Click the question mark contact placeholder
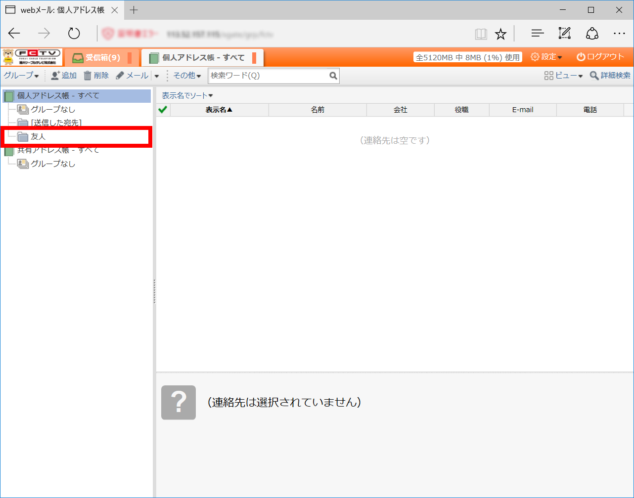This screenshot has height=498, width=634. point(179,402)
